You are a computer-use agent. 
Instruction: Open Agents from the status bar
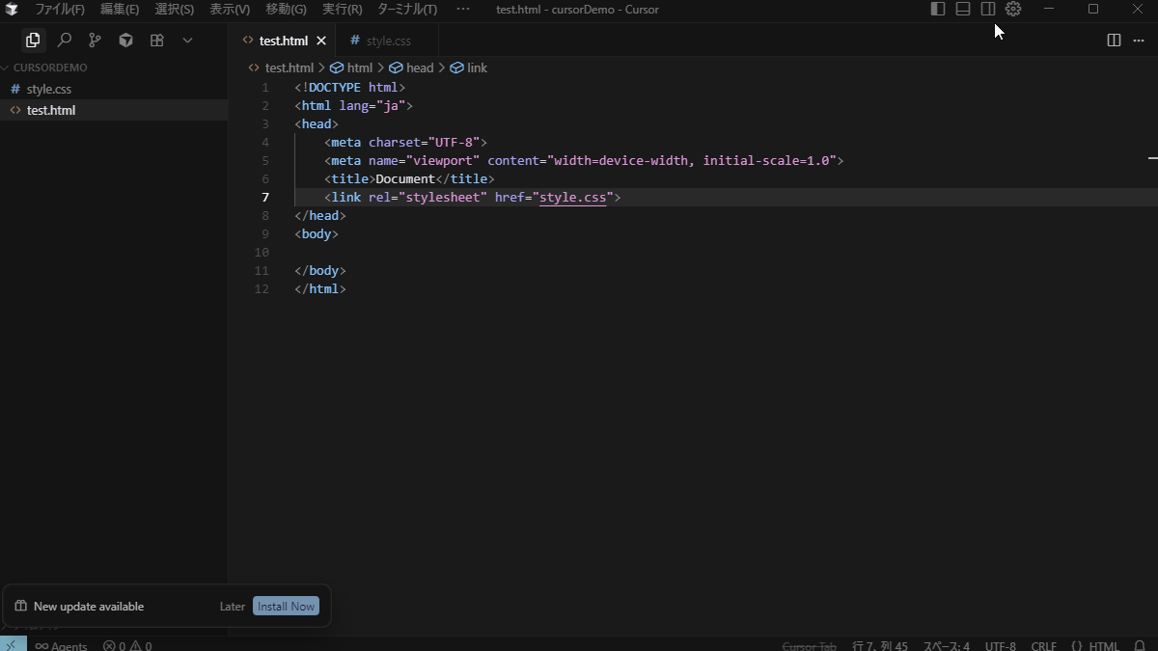coord(61,645)
